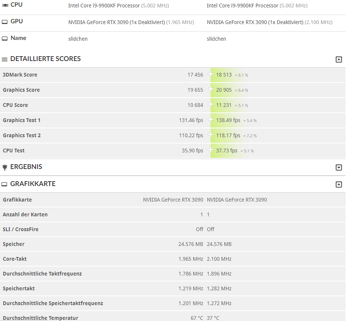
Task: Select 131.46 fps in Graphics Test 1
Action: 191,120
